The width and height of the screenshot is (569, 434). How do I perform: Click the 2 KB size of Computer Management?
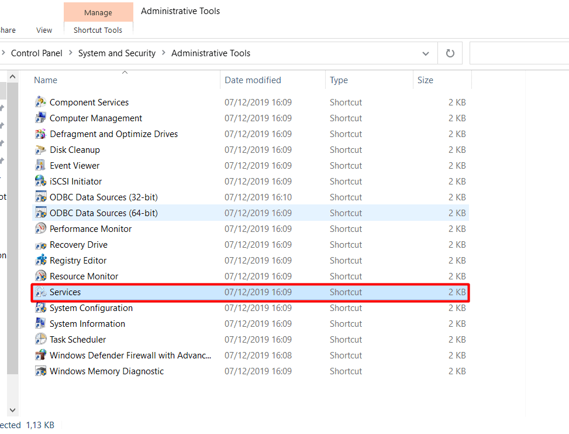pyautogui.click(x=457, y=118)
